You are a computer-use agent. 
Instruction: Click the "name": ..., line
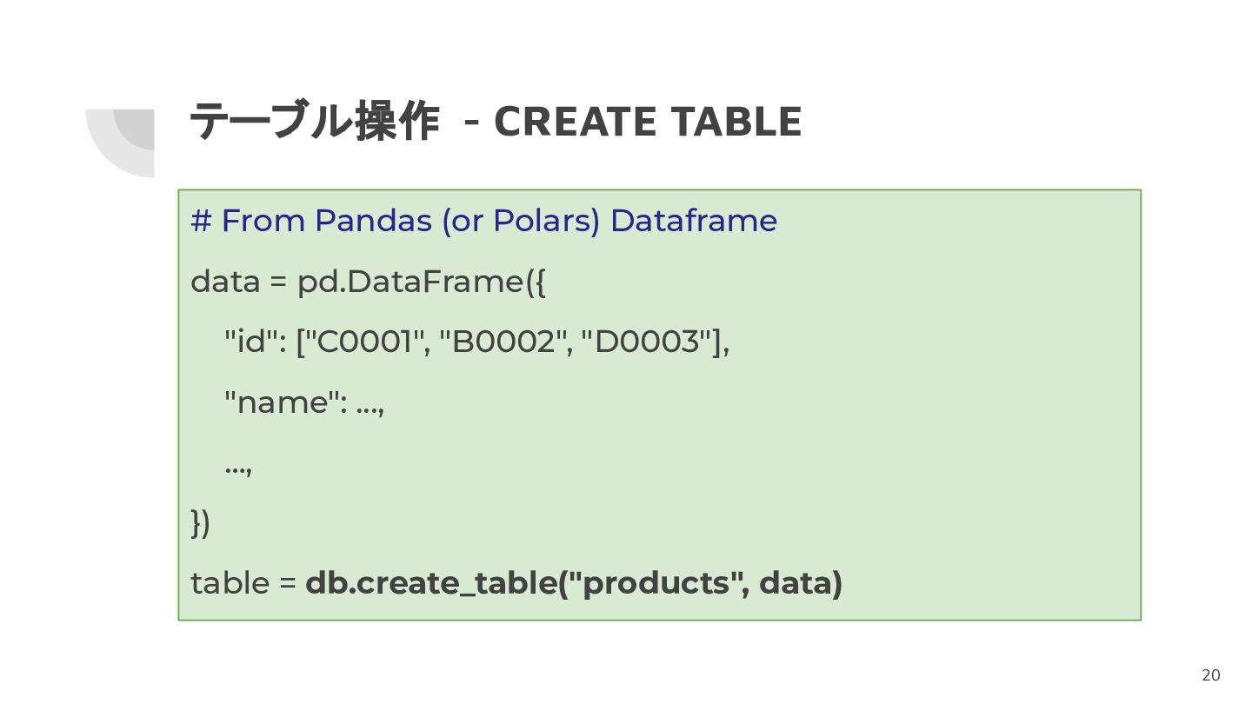click(x=304, y=402)
